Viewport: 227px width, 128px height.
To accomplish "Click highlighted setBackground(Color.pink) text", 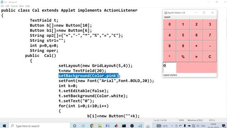I will pos(88,76).
